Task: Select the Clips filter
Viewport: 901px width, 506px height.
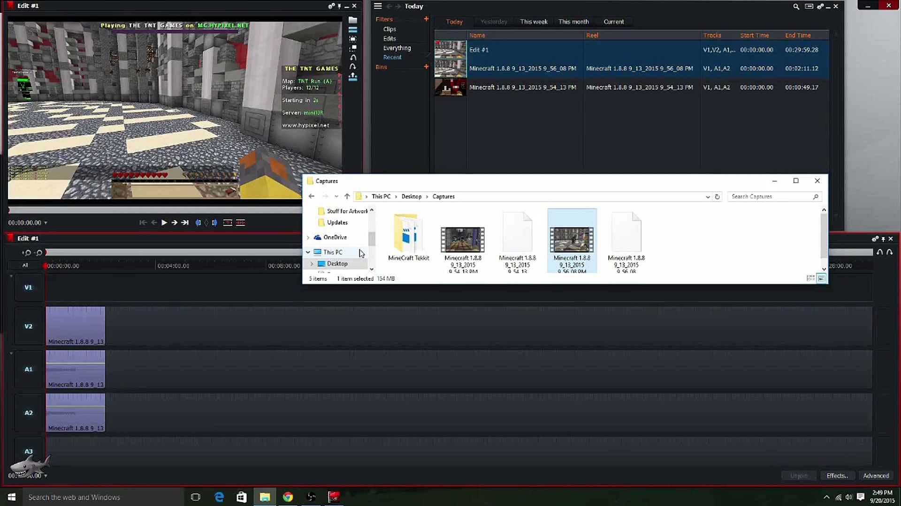Action: click(389, 29)
